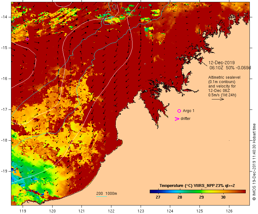Click the longitude label 121
This screenshot has width=258, height=214.
pyautogui.click(x=81, y=211)
